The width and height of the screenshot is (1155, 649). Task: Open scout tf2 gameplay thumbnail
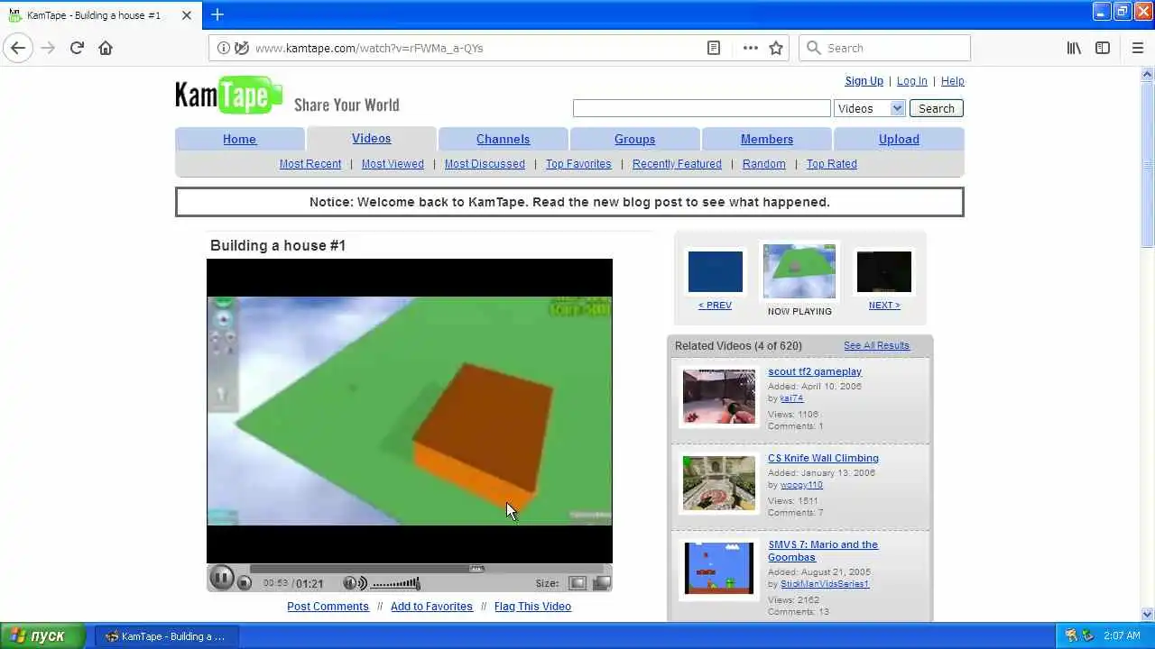click(x=718, y=397)
